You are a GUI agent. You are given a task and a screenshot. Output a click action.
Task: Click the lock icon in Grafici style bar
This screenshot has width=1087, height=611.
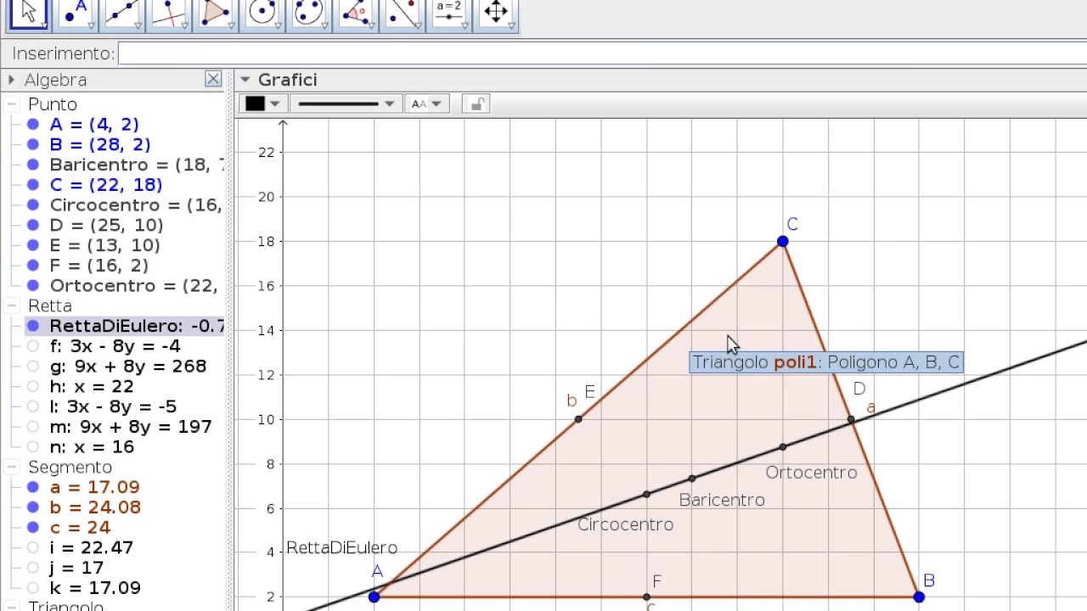pyautogui.click(x=476, y=104)
